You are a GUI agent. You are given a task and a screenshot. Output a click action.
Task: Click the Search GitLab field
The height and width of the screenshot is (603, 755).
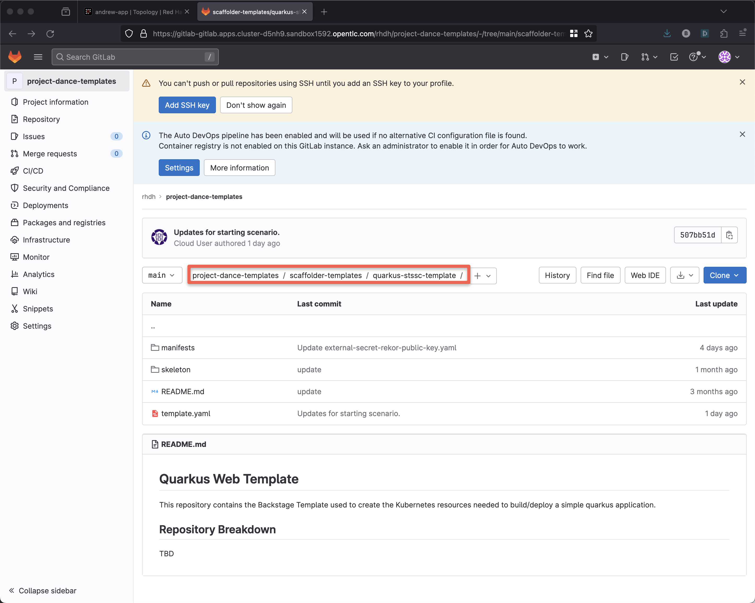(x=135, y=57)
